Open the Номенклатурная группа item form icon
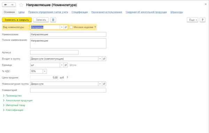 click(104, 84)
